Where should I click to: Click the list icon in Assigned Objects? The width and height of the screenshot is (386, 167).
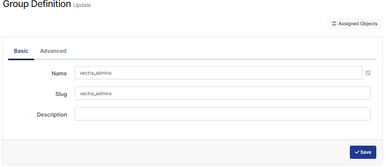pyautogui.click(x=334, y=24)
